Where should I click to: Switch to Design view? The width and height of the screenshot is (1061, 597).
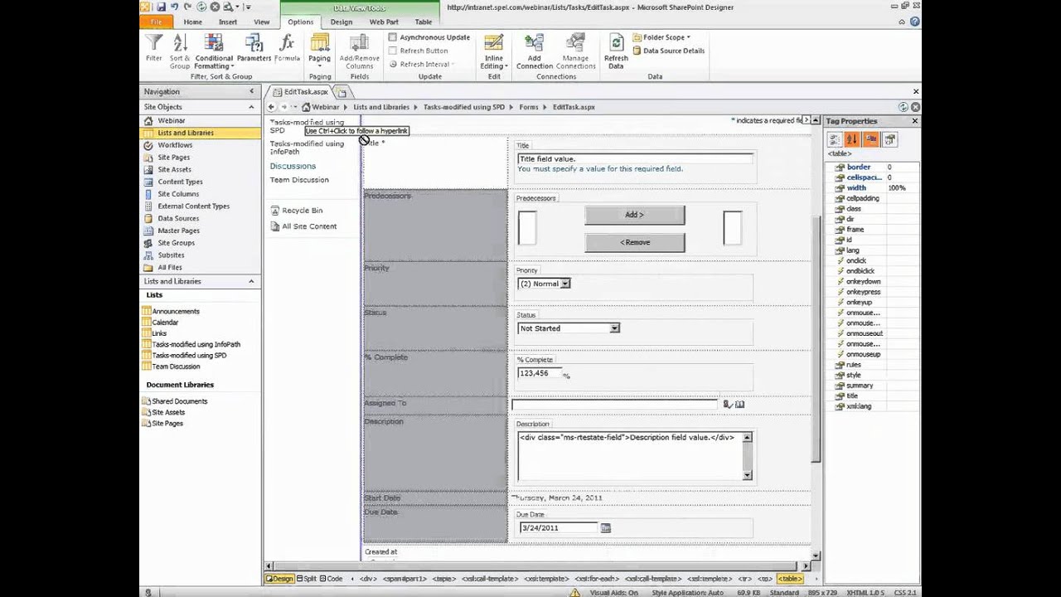(279, 579)
